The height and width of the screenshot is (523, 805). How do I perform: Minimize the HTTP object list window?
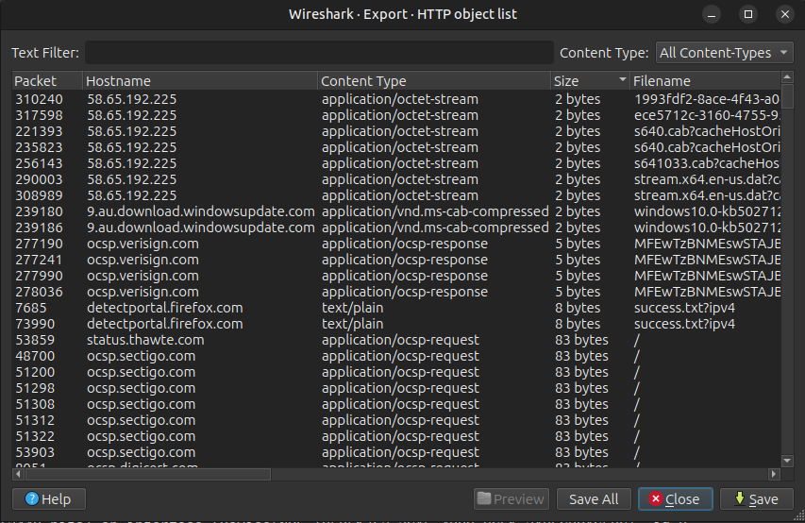click(716, 14)
